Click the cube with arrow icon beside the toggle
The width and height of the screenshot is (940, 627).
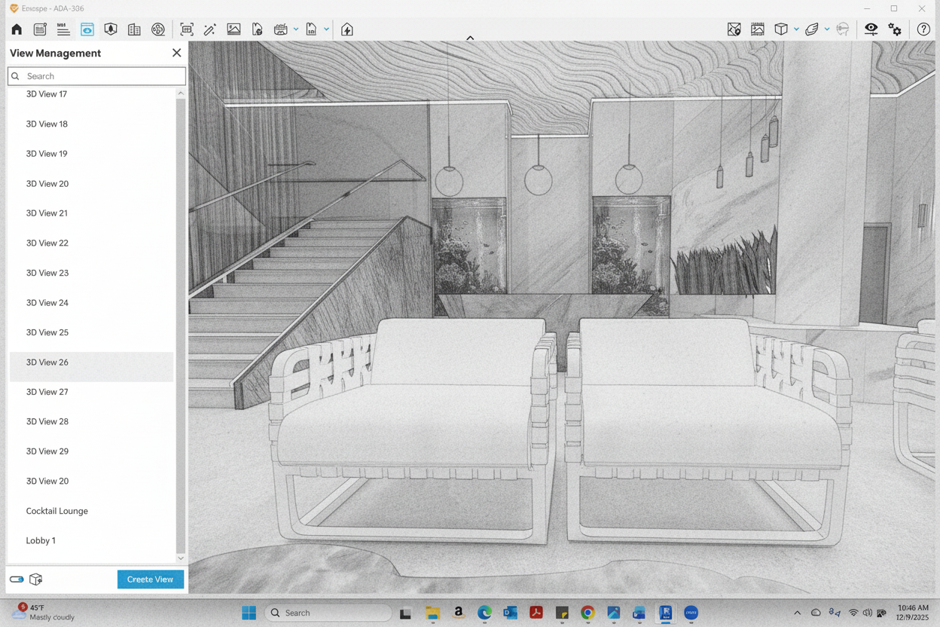[35, 580]
